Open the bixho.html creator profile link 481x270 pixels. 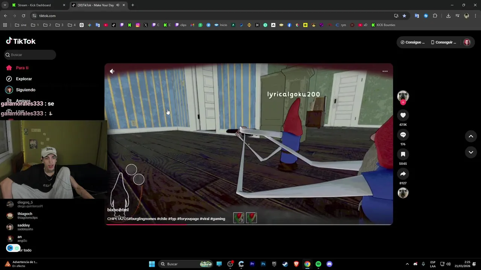pos(118,210)
